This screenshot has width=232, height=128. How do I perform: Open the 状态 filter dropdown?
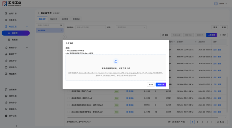pos(131,27)
